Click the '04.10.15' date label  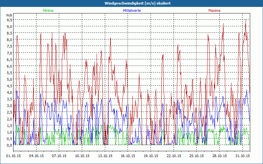[36, 156]
